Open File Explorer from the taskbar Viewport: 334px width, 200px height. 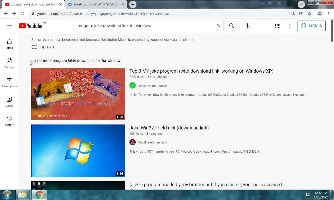coord(22,195)
